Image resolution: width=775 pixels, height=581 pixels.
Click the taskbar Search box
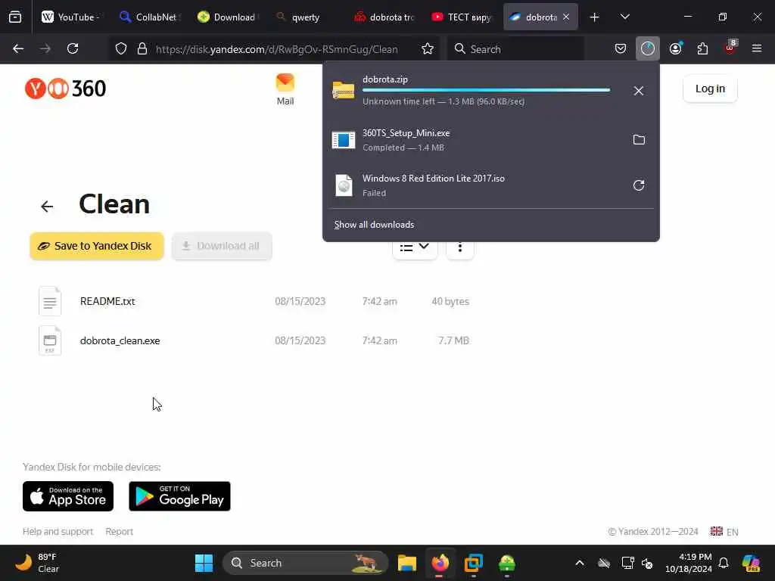click(306, 563)
